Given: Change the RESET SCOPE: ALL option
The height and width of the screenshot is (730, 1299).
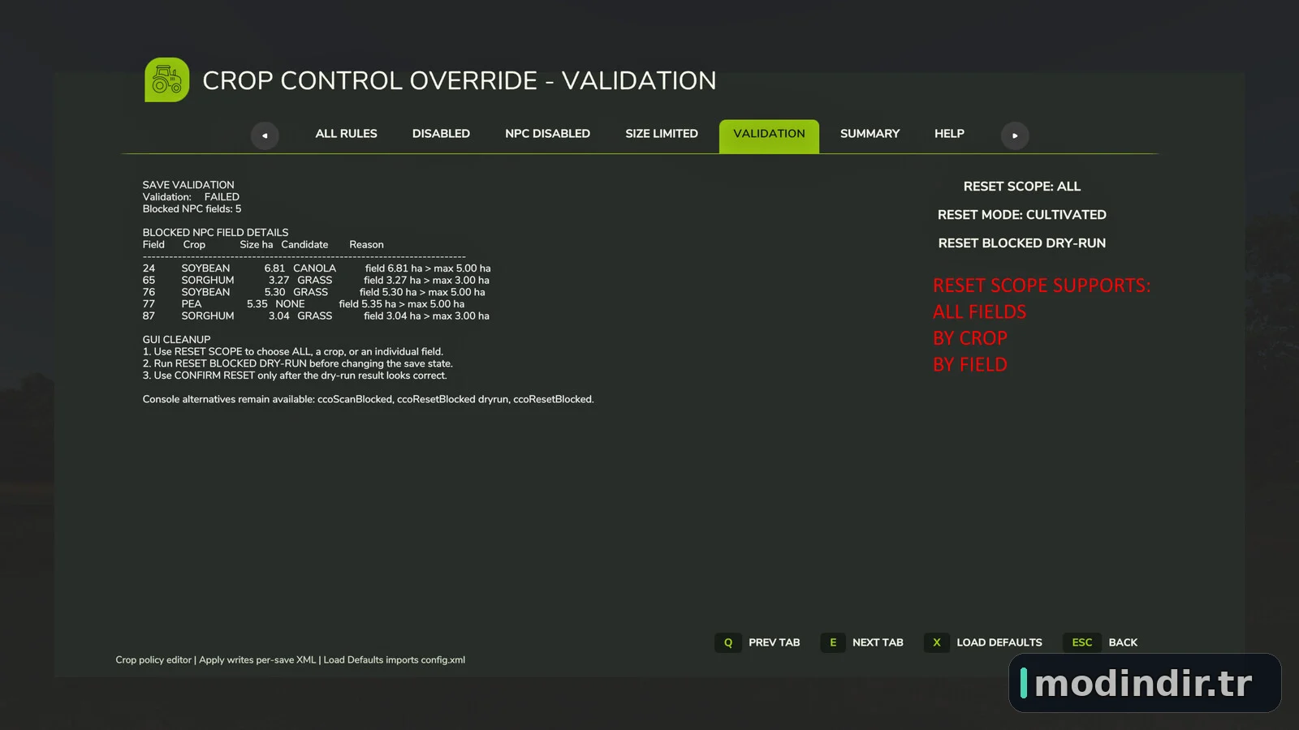Looking at the screenshot, I should tap(1021, 187).
